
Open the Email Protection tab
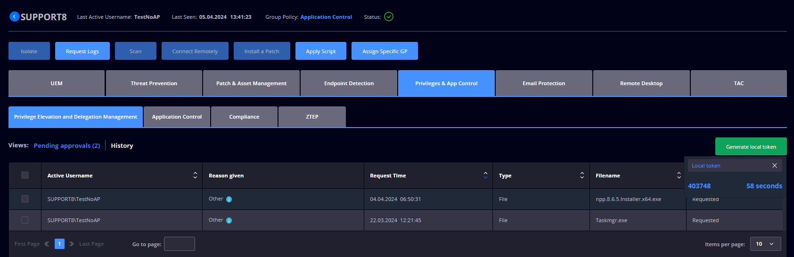click(544, 83)
